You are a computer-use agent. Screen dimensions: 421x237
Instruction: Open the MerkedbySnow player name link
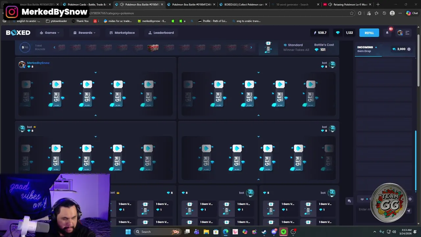tap(38, 63)
